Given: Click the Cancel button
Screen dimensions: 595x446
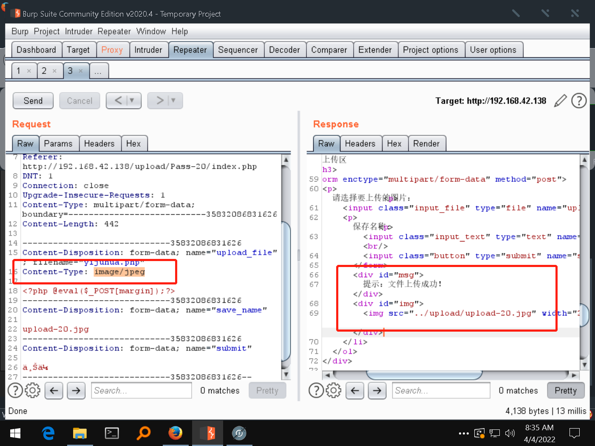Looking at the screenshot, I should [x=79, y=101].
